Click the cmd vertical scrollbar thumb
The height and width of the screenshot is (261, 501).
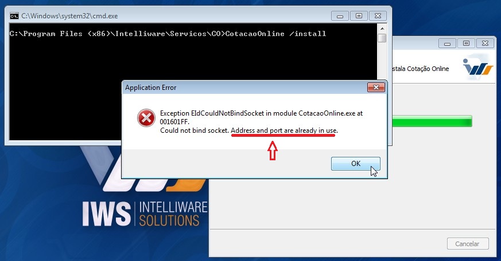tap(382, 38)
